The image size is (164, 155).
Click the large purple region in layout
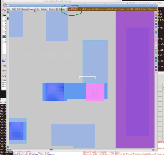click(x=135, y=79)
